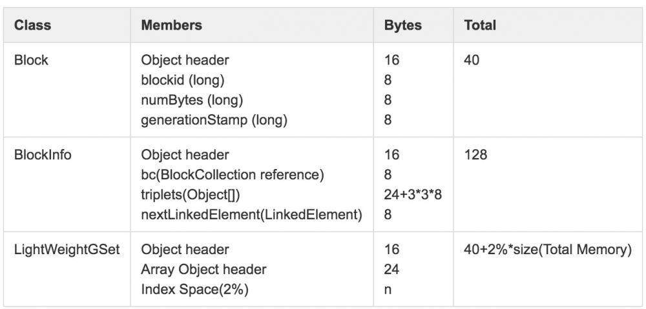The image size is (646, 309).
Task: Click the n bytes value for Index Space
Action: coord(388,289)
